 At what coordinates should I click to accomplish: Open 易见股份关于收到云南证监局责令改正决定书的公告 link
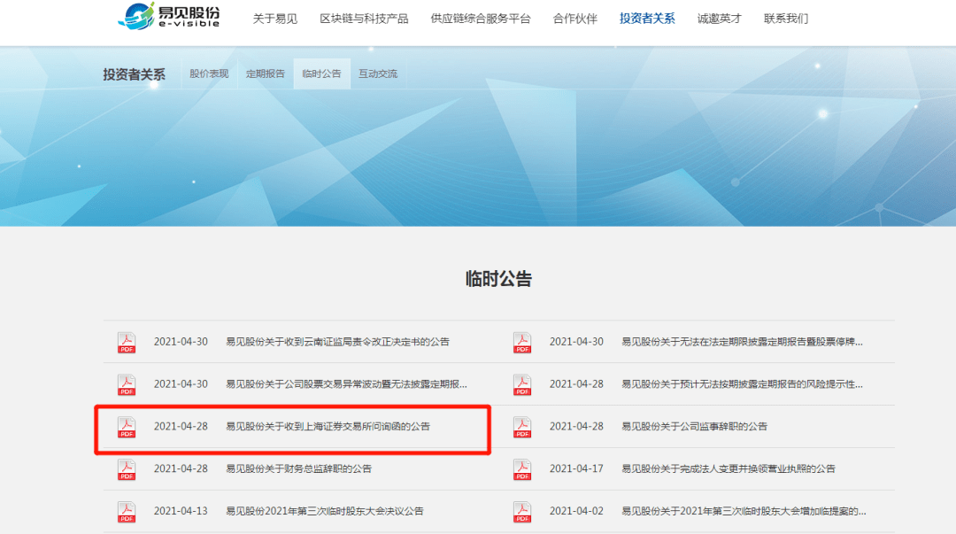[338, 342]
